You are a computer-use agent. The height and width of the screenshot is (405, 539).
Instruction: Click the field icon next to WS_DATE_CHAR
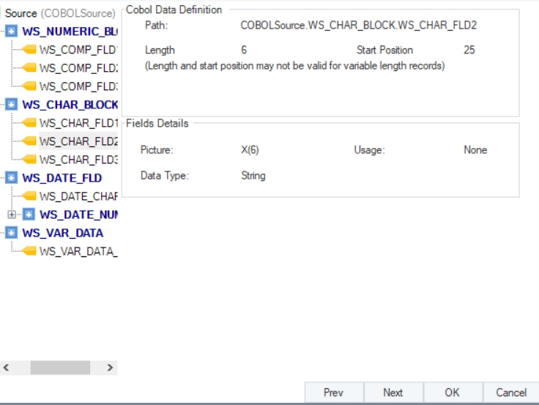(29, 196)
